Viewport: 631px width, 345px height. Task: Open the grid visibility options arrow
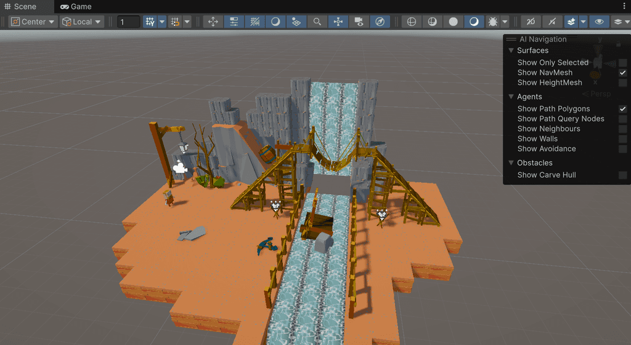162,22
